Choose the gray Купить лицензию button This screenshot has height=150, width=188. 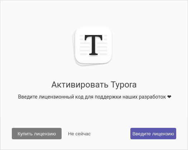[x=37, y=134]
